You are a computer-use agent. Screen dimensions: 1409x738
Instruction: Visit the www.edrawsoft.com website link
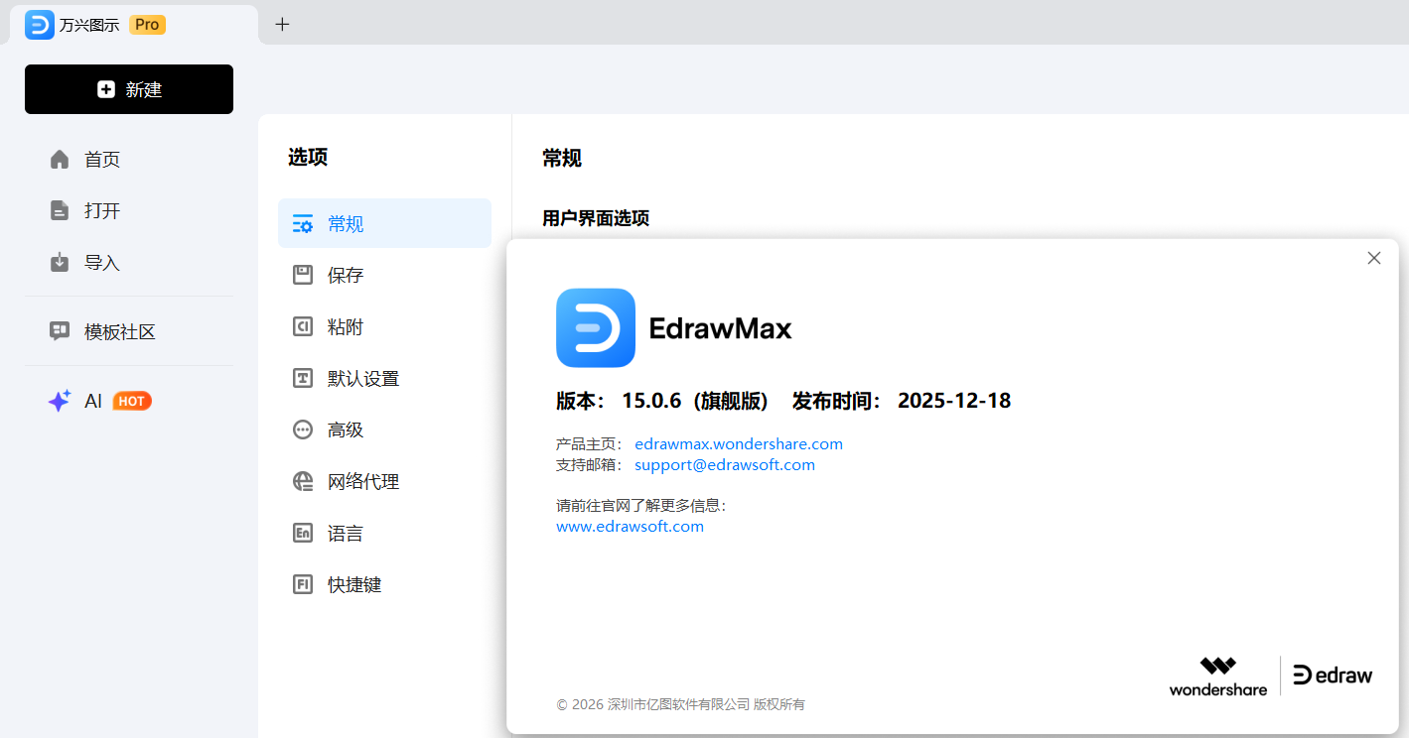[x=630, y=527]
